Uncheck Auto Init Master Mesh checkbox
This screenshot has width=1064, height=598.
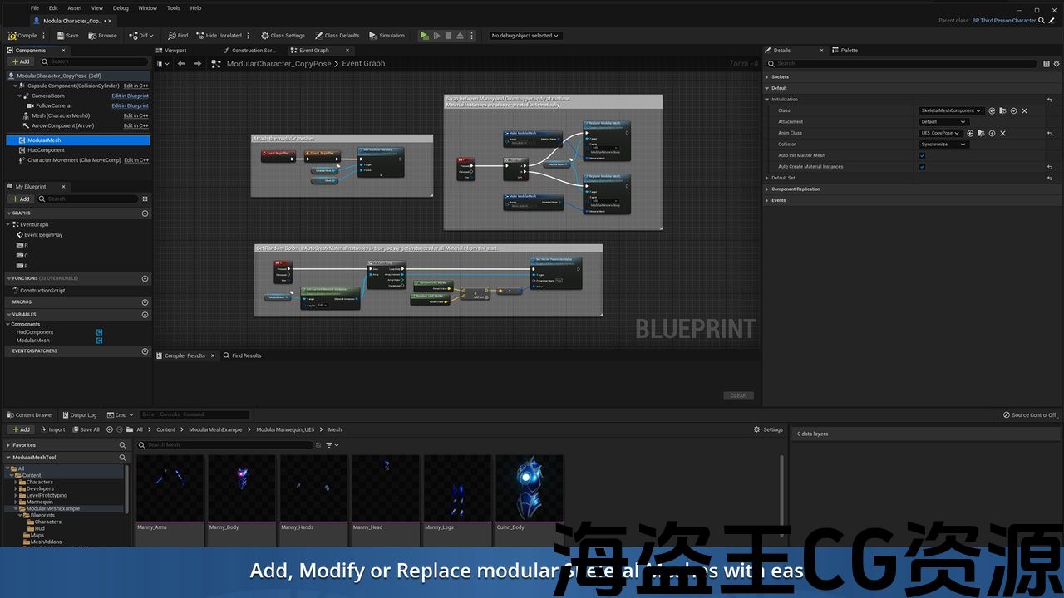point(922,155)
